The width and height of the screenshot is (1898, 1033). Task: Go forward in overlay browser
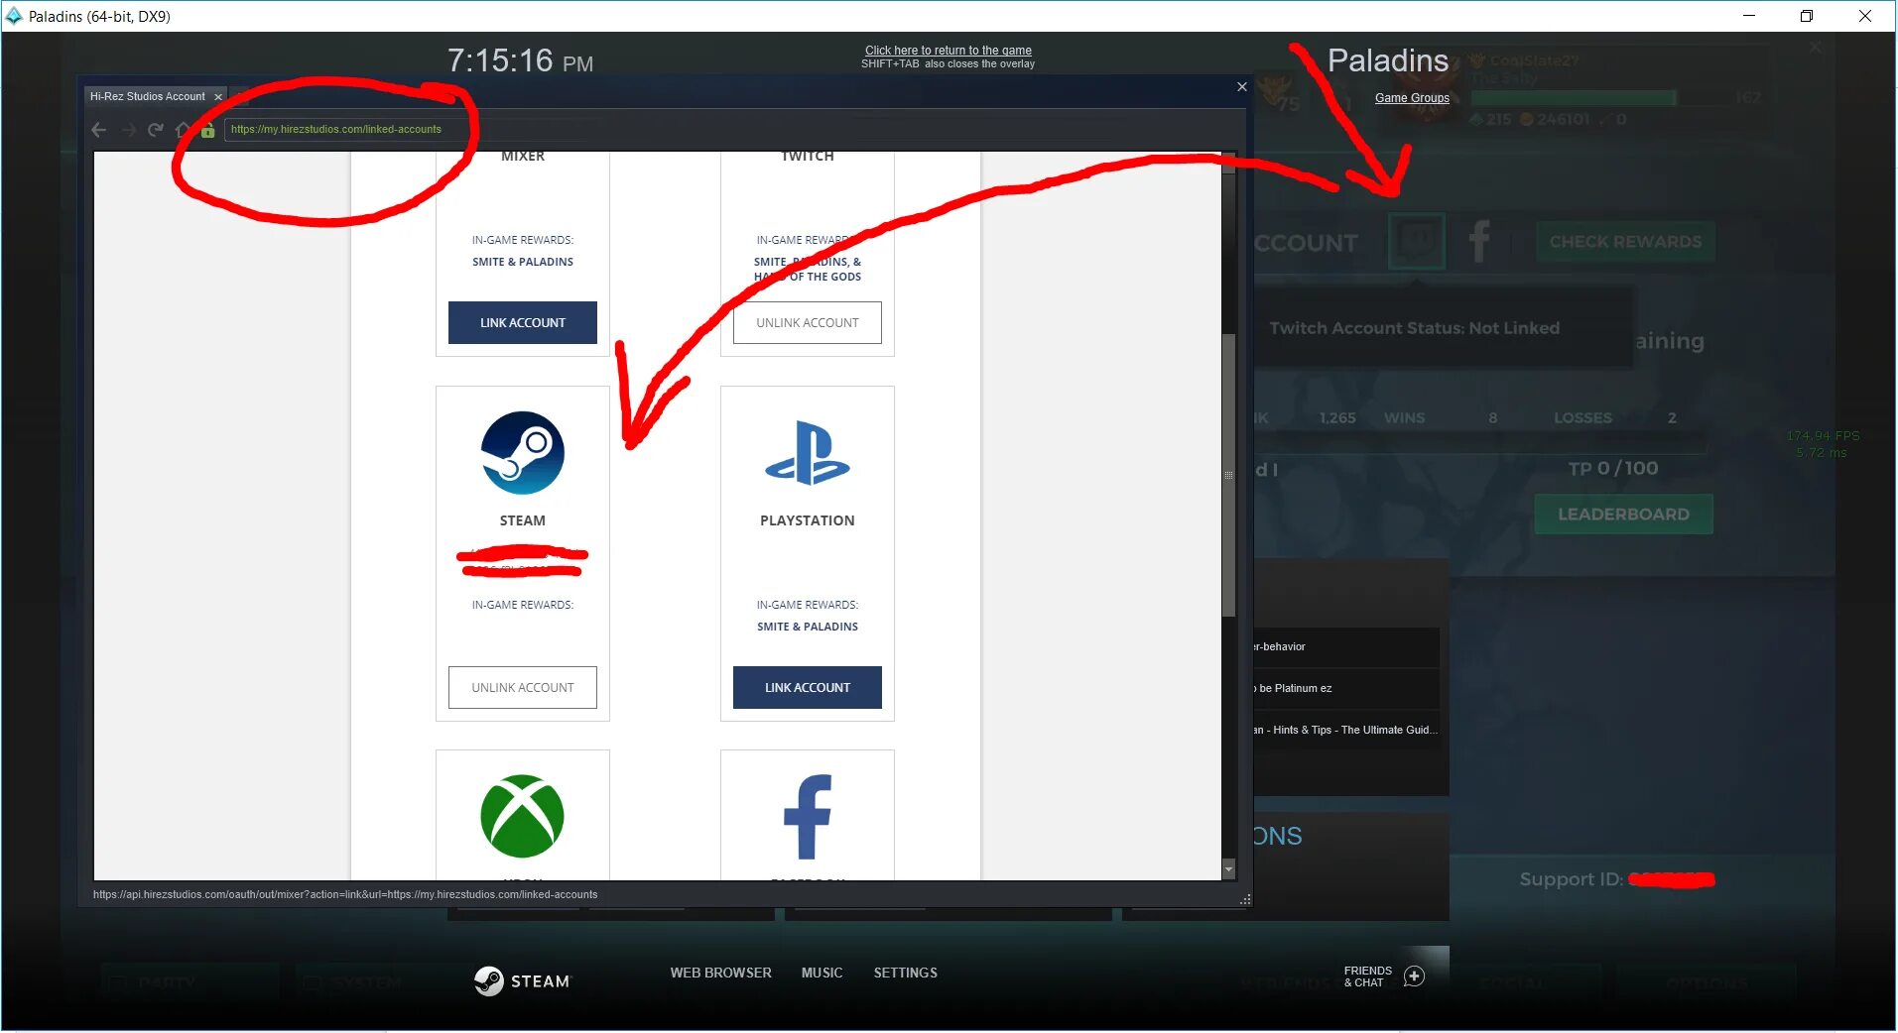coord(128,130)
